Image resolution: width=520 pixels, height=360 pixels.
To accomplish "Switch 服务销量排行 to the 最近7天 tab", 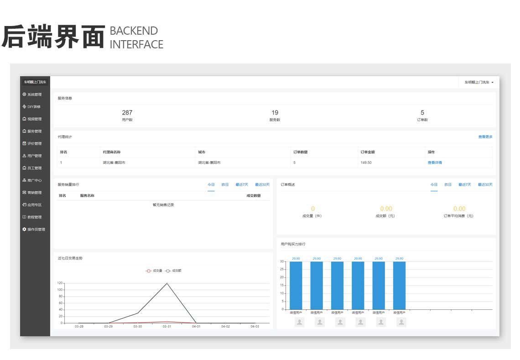I will pos(242,185).
